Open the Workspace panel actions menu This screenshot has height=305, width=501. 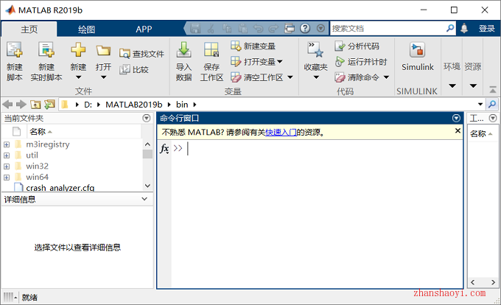coord(493,118)
